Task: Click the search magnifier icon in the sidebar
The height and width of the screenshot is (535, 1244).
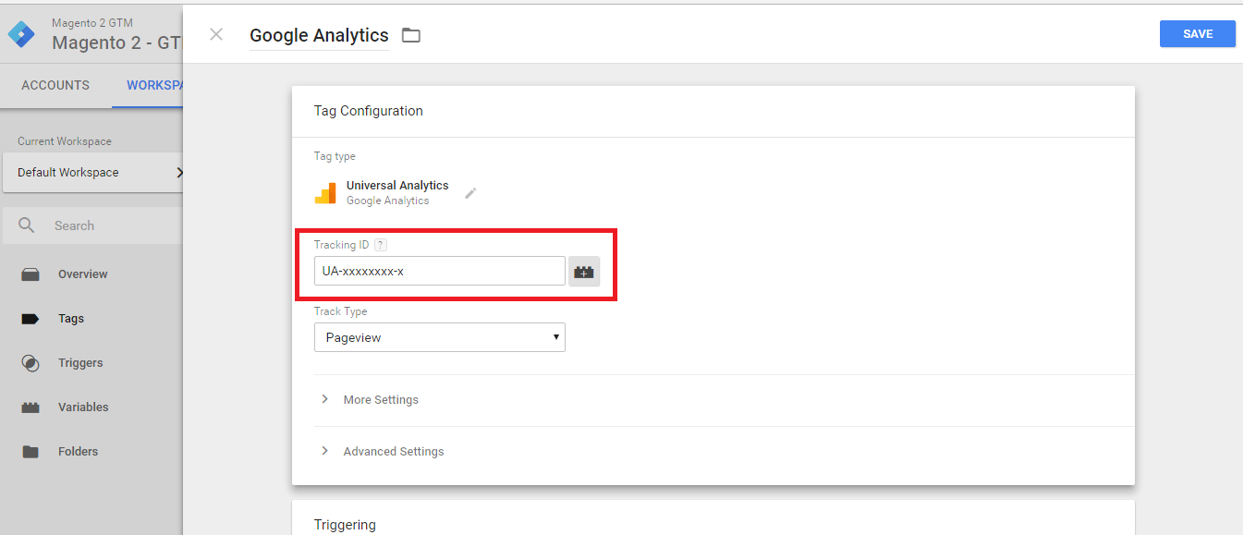Action: [x=27, y=225]
